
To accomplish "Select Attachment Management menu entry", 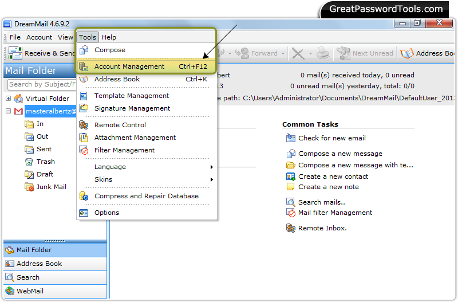I will click(x=147, y=138).
